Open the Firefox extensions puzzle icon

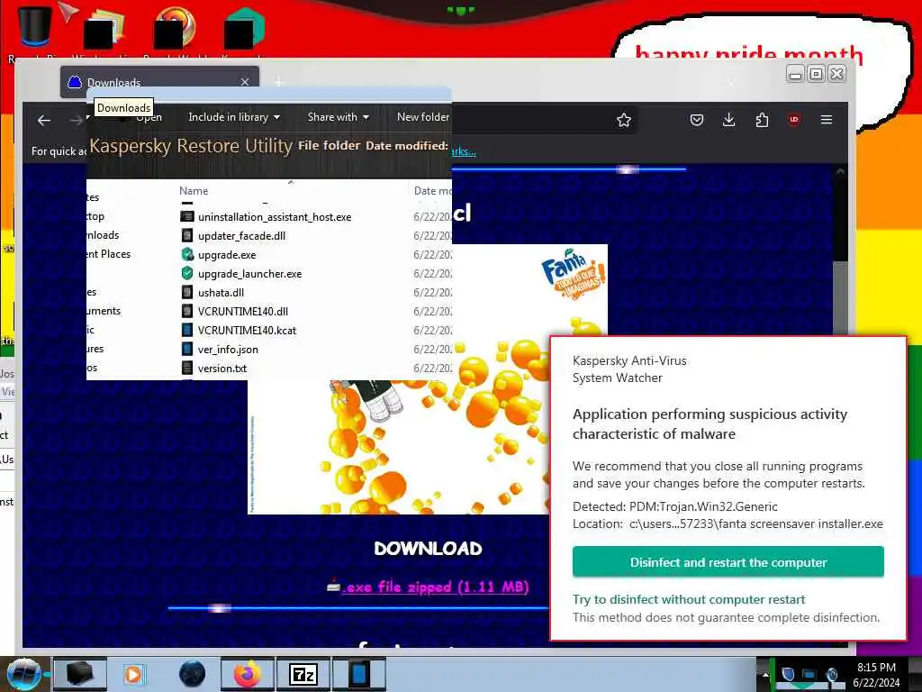click(x=762, y=120)
